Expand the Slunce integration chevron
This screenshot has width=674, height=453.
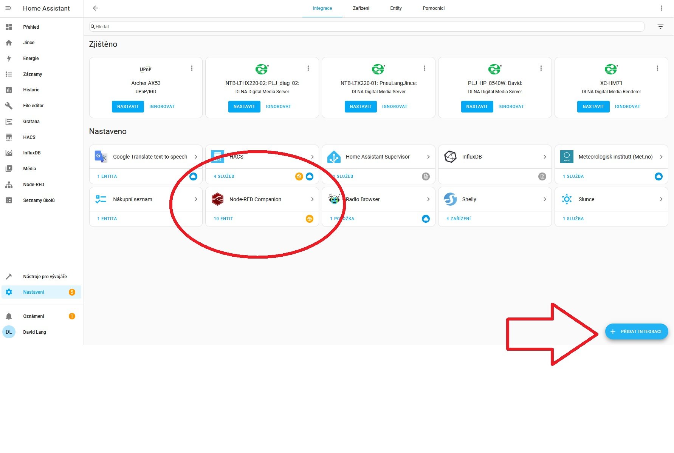(x=661, y=199)
